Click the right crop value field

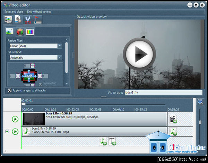[x=45, y=76]
